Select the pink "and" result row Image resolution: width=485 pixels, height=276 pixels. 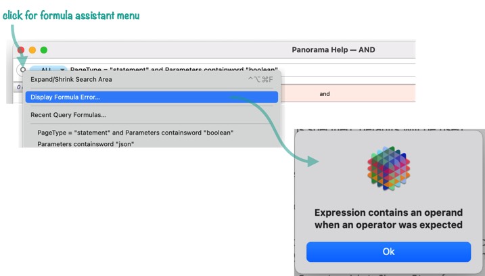pyautogui.click(x=348, y=94)
